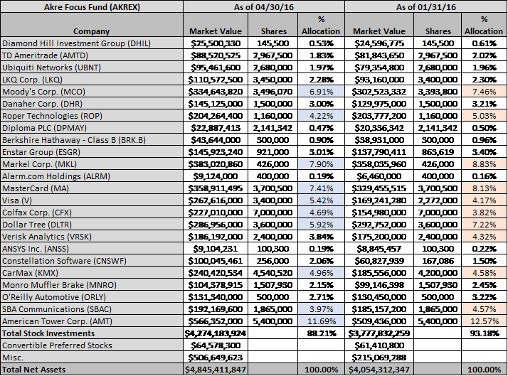Select the 'Moody's Corp. (MCO)' cell

tap(92, 92)
